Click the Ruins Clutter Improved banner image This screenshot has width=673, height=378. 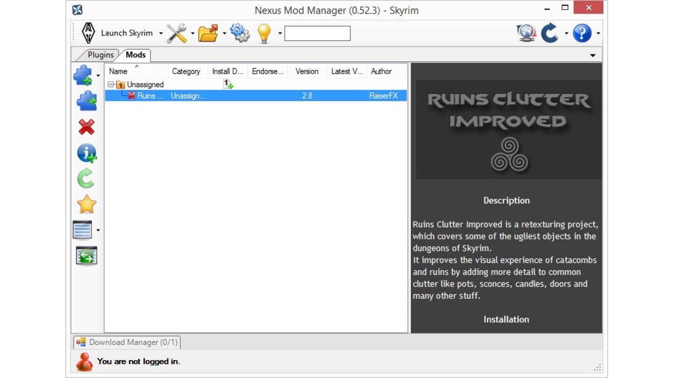pos(508,129)
